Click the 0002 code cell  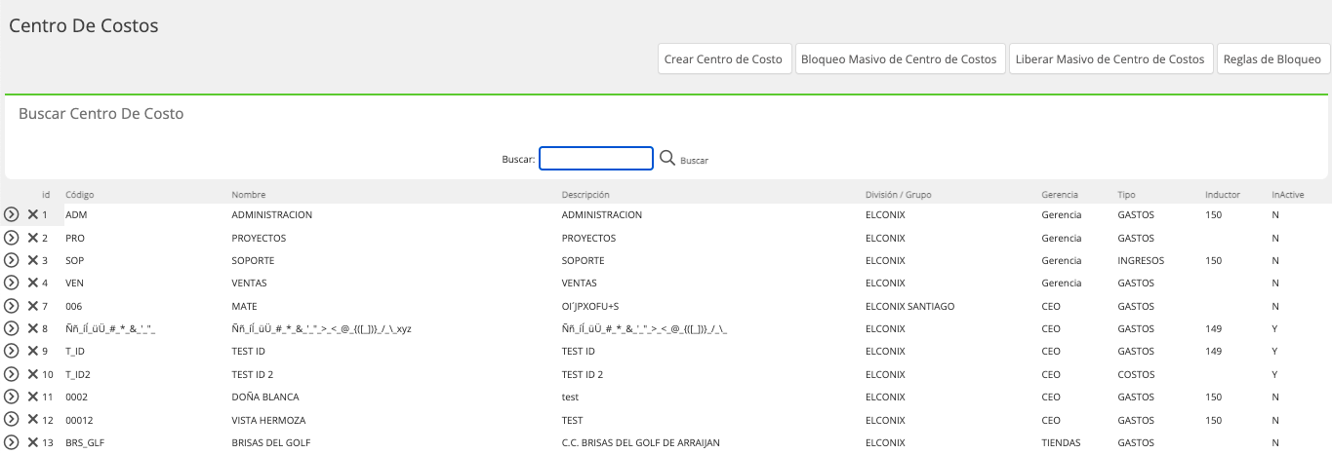(76, 397)
